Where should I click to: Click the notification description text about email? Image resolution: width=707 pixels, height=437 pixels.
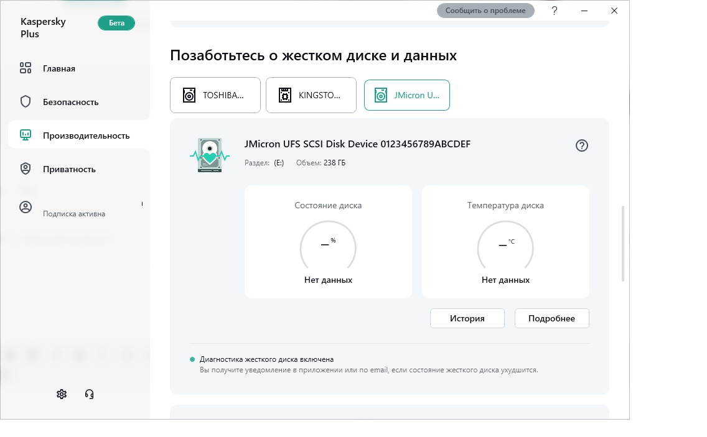[369, 370]
